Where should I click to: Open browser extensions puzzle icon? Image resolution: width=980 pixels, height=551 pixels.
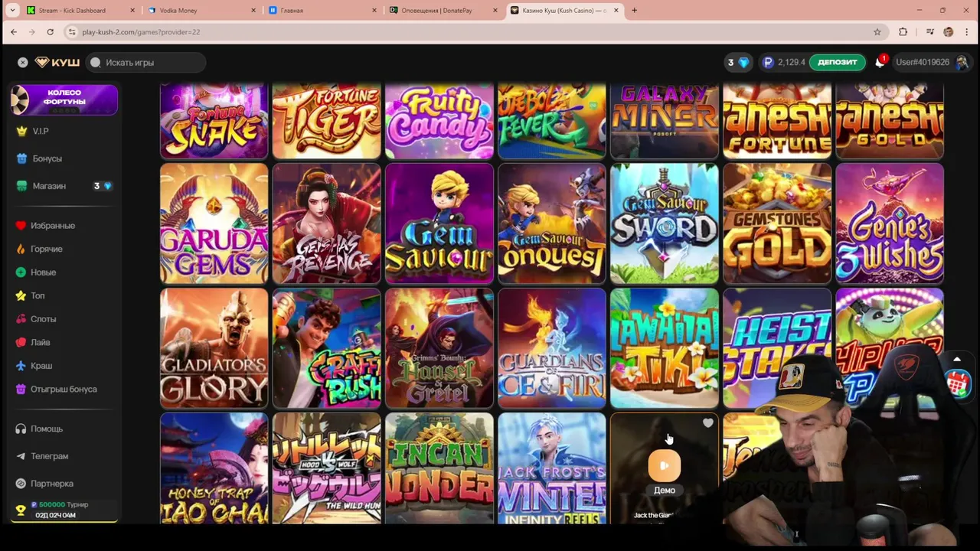pos(903,32)
